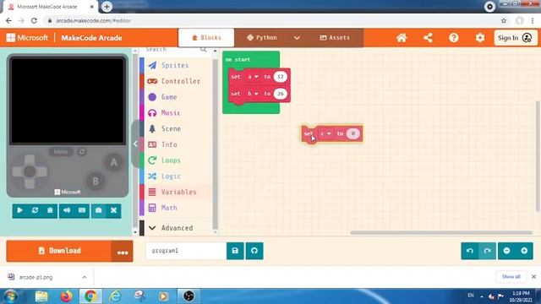
Task: Open download options for arcade-p1.png
Action: click(85, 277)
